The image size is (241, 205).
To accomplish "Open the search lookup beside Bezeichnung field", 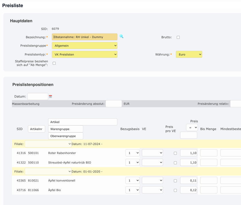I will 121,37.
